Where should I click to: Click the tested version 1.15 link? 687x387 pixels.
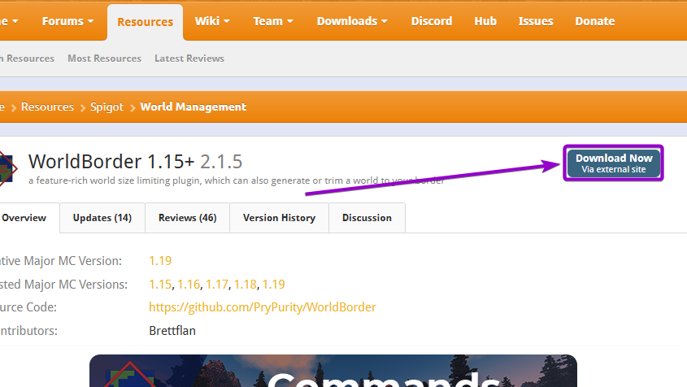160,285
